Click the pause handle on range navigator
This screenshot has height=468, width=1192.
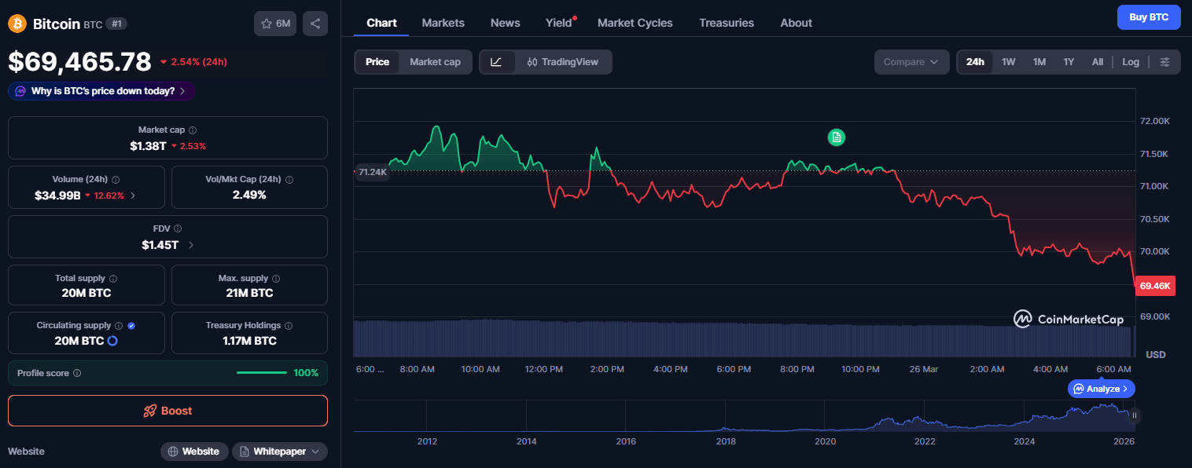coord(1135,415)
